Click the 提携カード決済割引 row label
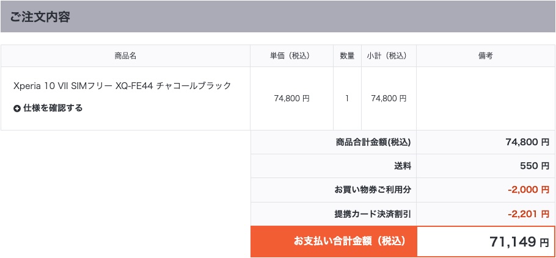Screen dimensions: 556x258 point(371,214)
